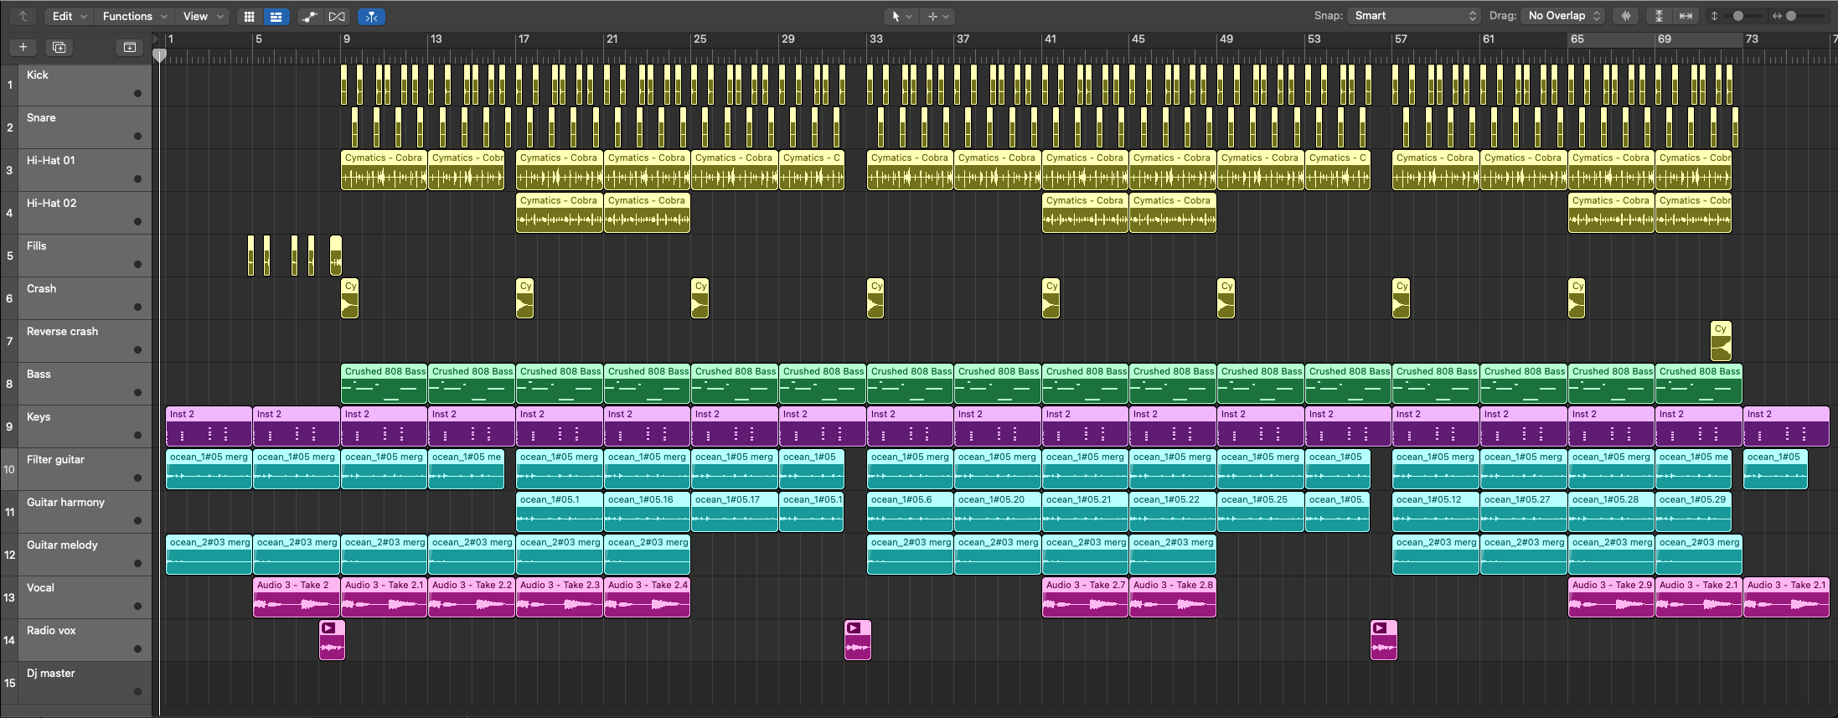
Task: Select the ocean_1#05.17 guitar harmony region
Action: [735, 512]
